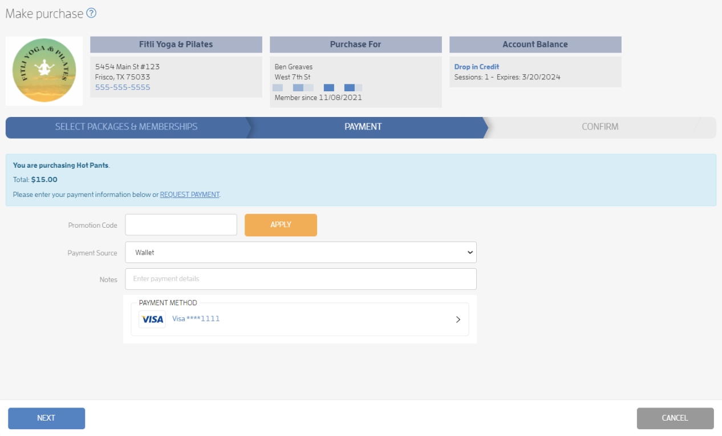Click the 'Member since 11/08/2021' text

[x=318, y=98]
